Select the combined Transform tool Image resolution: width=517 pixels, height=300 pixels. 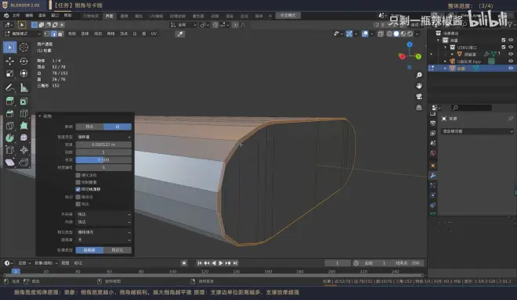pyautogui.click(x=23, y=73)
